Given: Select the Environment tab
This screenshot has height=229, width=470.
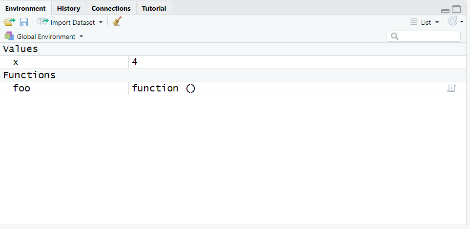Looking at the screenshot, I should pos(25,8).
